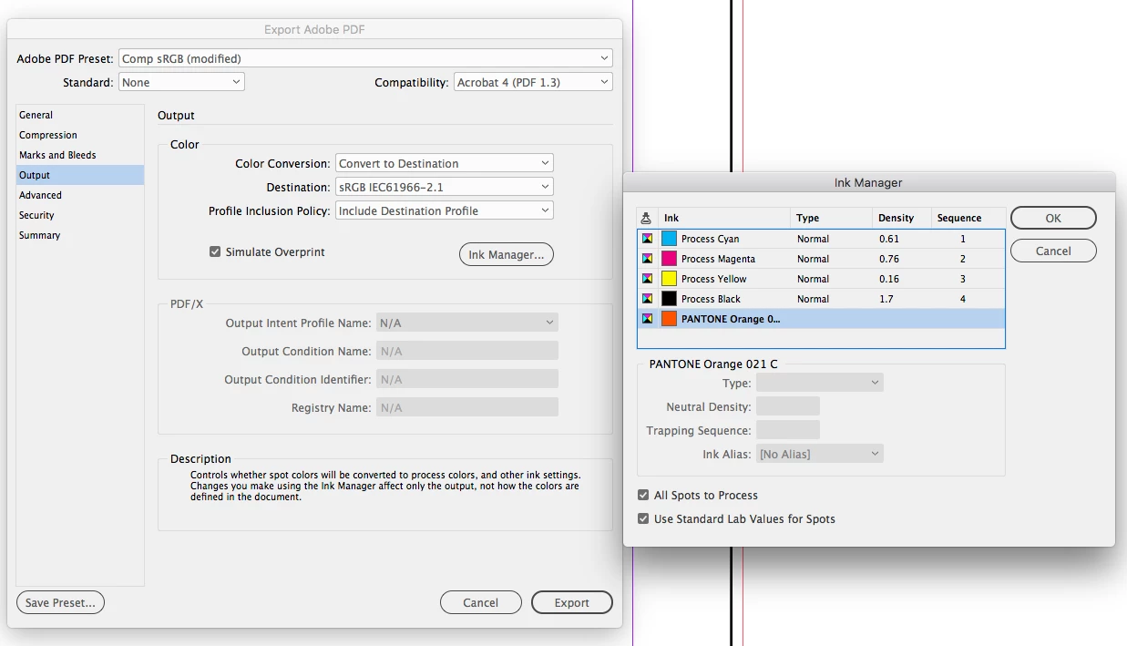The height and width of the screenshot is (646, 1127).
Task: Select the PANTONE Orange ink row
Action: point(821,319)
